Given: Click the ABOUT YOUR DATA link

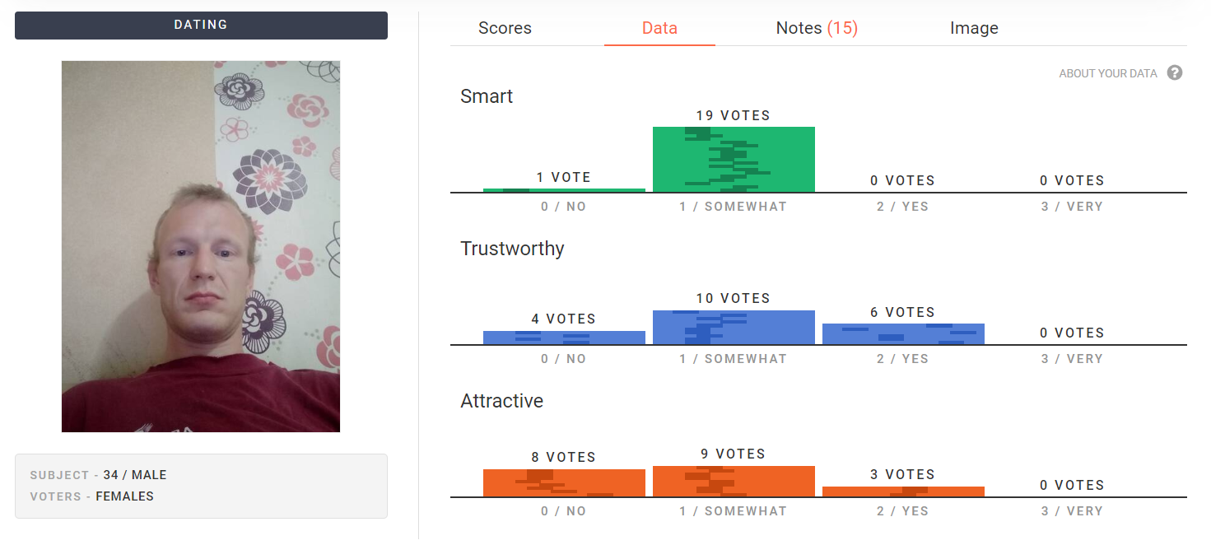Looking at the screenshot, I should coord(1108,73).
